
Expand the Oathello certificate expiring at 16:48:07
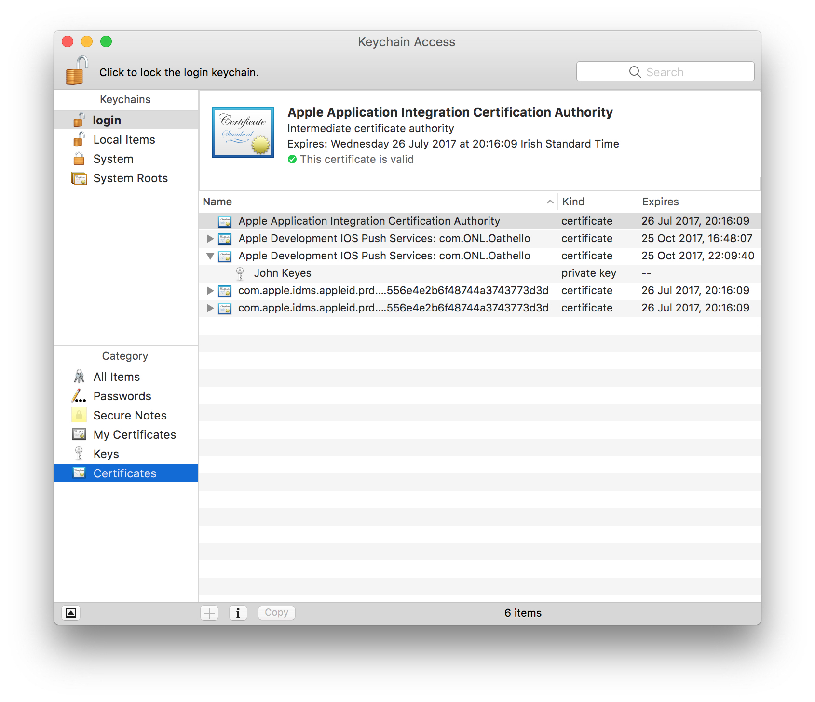click(210, 239)
